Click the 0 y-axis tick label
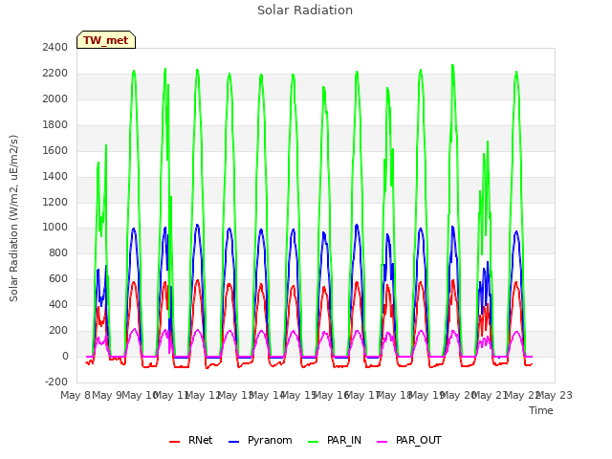Viewport: 612px width, 459px height. 65,356
